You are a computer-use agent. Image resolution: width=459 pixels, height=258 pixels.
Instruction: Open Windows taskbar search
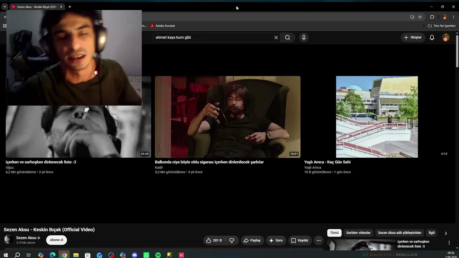17,255
